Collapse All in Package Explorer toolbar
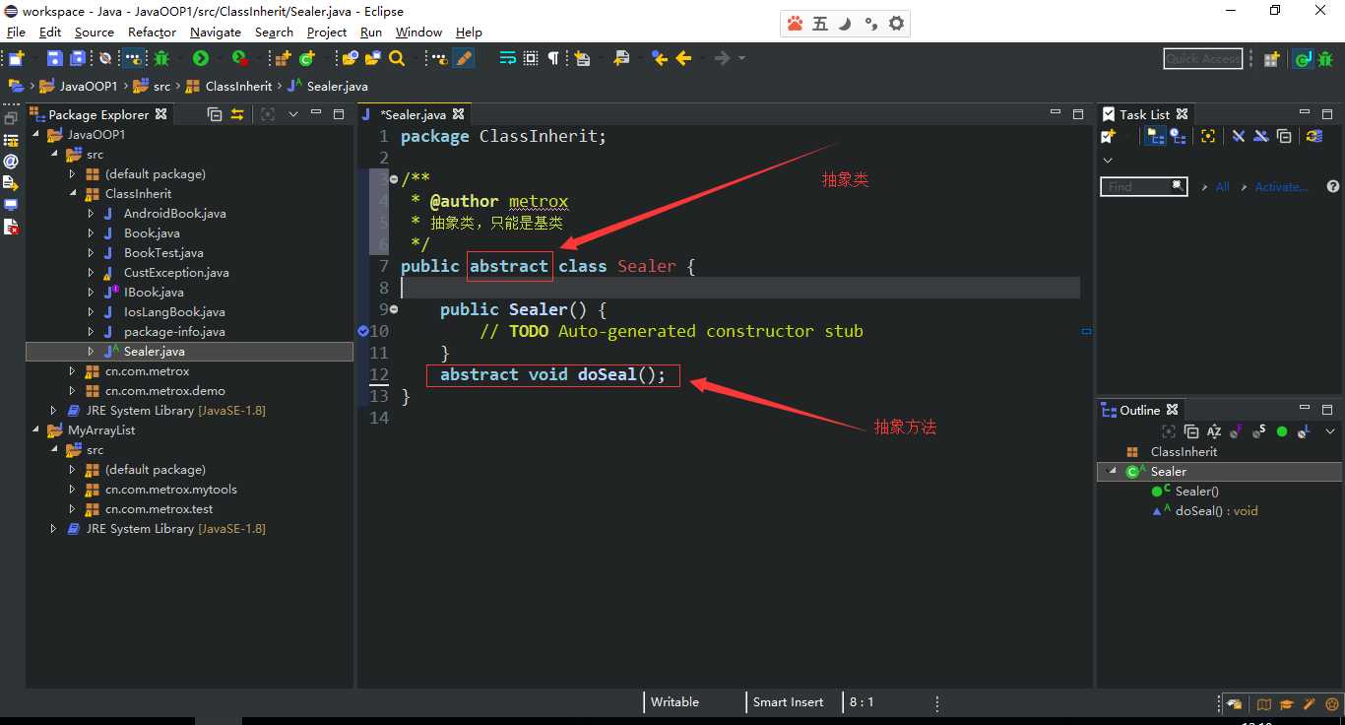Image resolution: width=1345 pixels, height=725 pixels. (215, 114)
